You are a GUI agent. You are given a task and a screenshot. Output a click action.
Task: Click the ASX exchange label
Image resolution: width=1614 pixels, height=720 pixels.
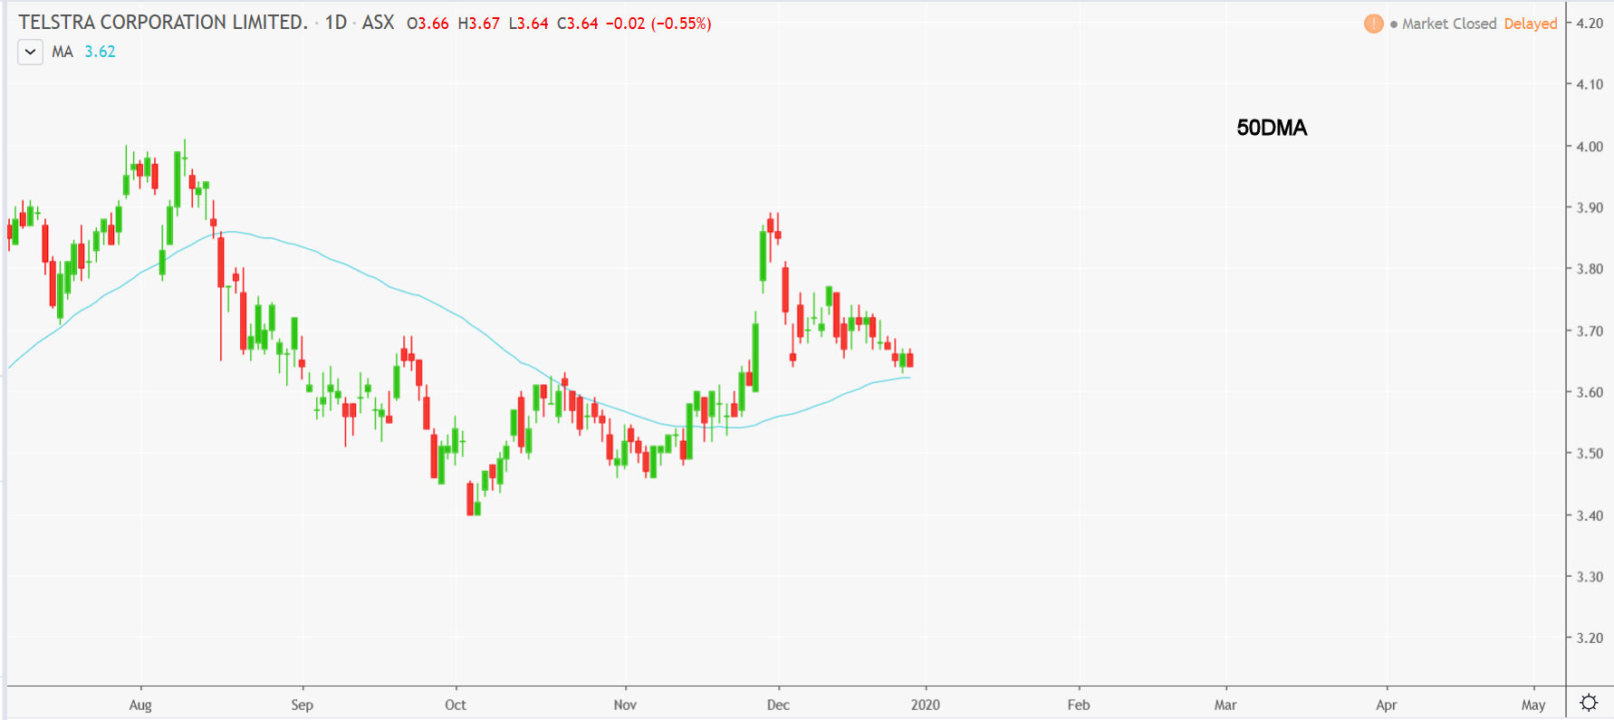point(378,23)
